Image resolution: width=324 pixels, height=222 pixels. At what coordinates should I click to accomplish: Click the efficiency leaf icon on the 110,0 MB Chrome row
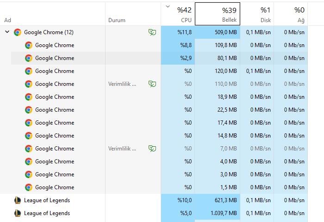coord(152,84)
